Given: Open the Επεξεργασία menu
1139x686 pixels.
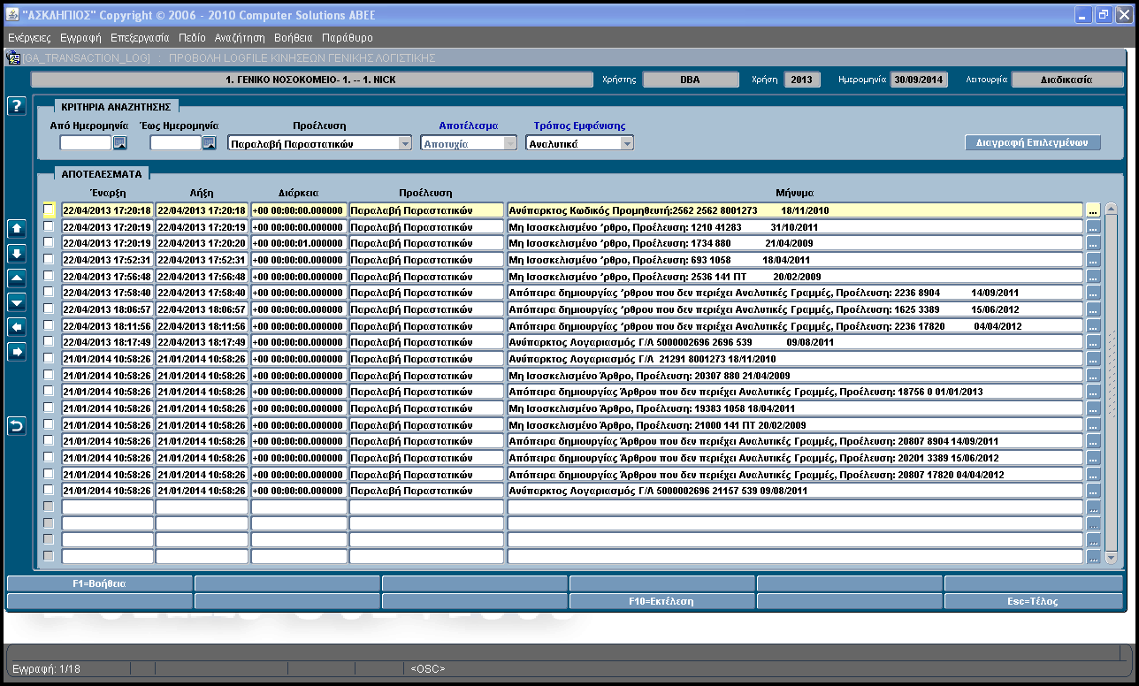Looking at the screenshot, I should [x=140, y=38].
